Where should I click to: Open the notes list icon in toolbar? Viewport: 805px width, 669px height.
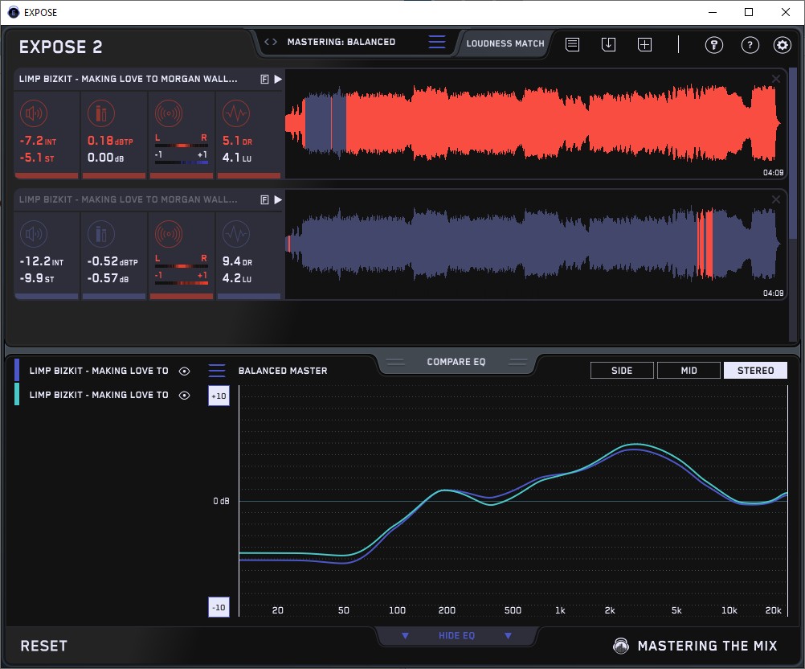(x=572, y=45)
